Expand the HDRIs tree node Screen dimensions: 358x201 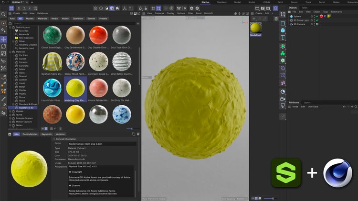pyautogui.click(x=11, y=115)
